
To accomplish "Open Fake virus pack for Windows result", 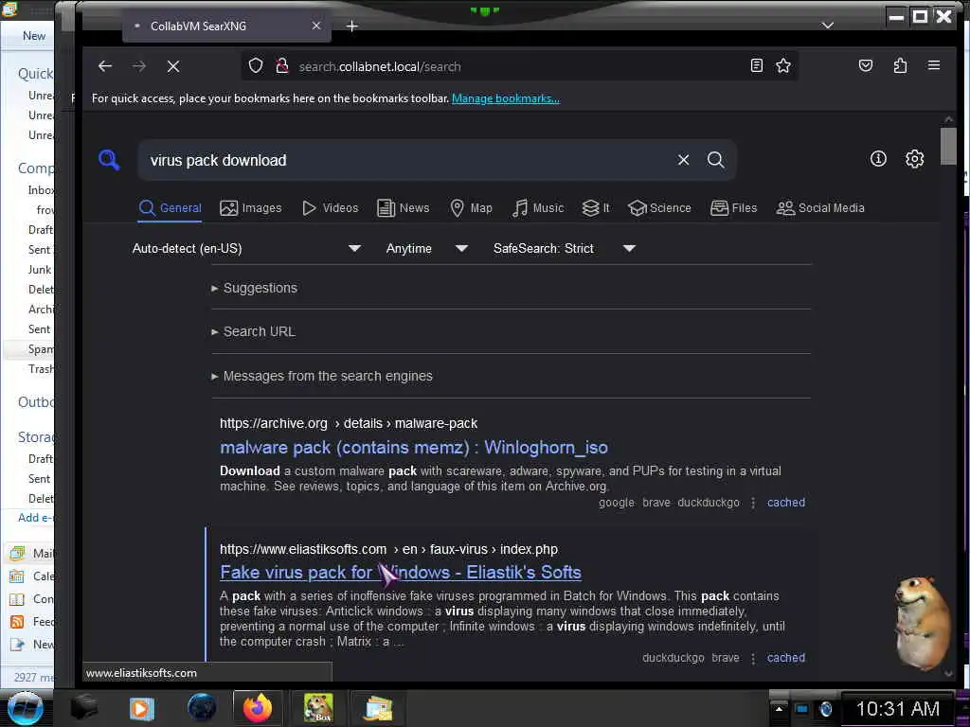I will click(x=401, y=573).
